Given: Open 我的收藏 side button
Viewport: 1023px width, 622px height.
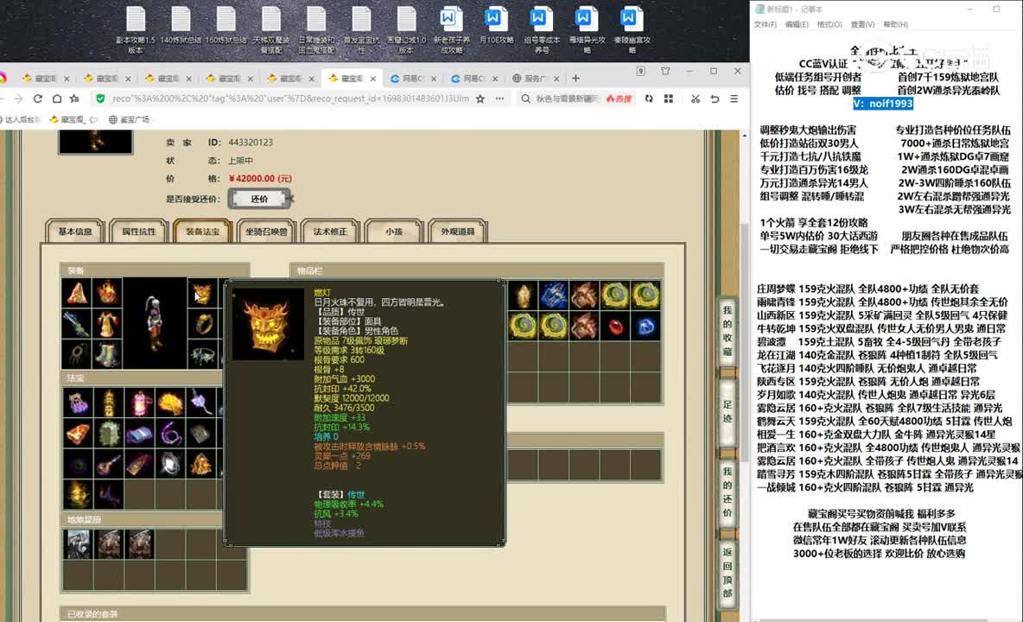Looking at the screenshot, I should click(x=728, y=331).
